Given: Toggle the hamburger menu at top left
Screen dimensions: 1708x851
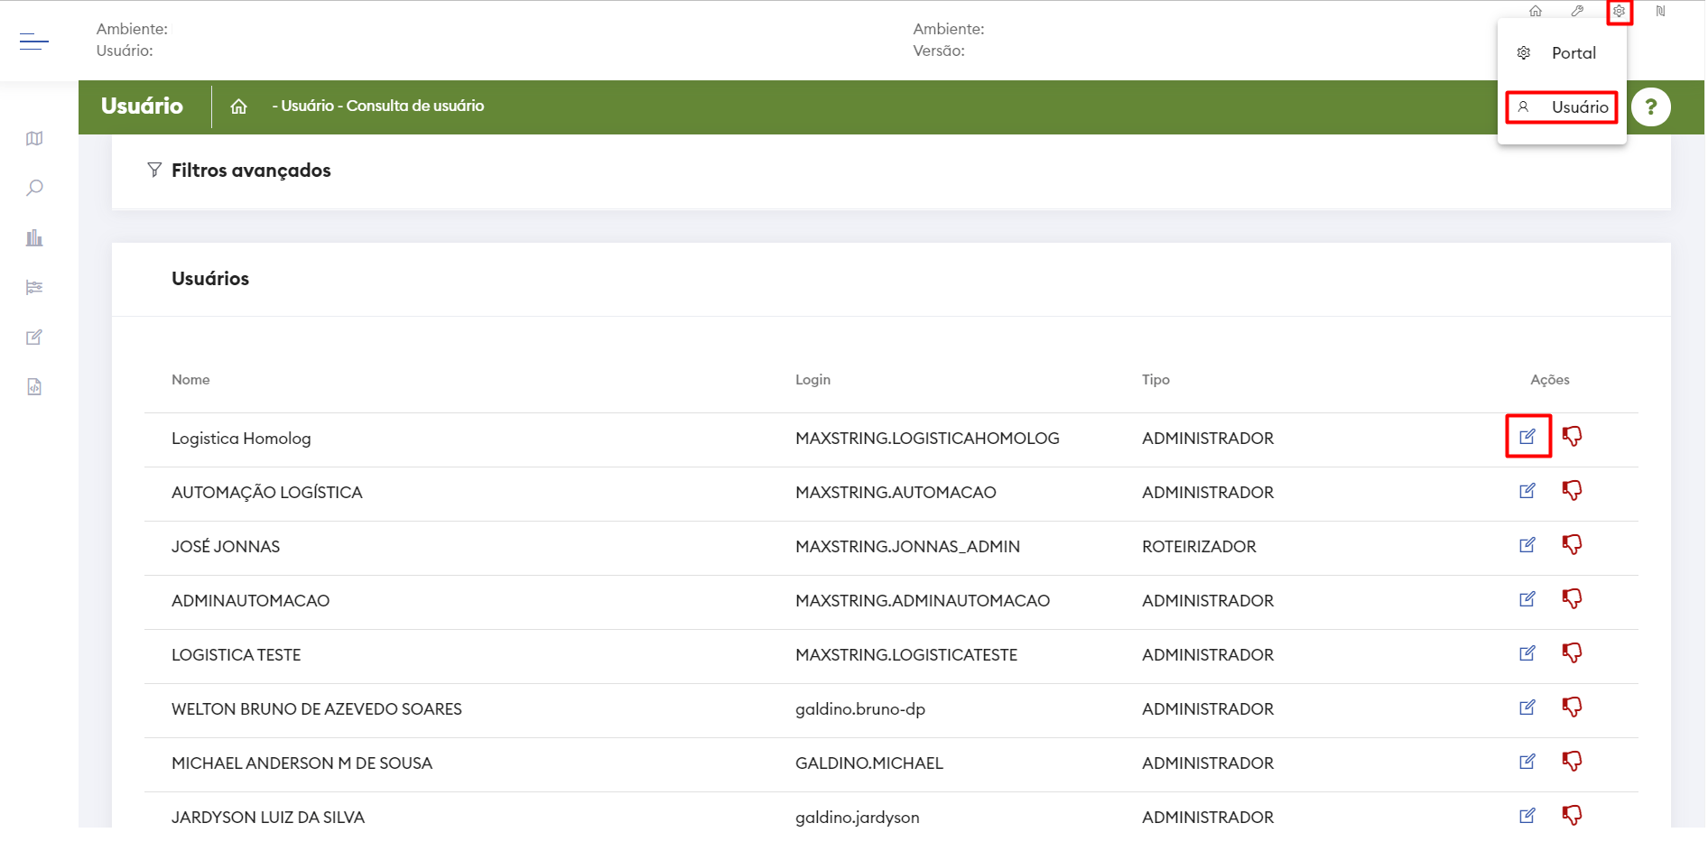Looking at the screenshot, I should (34, 42).
